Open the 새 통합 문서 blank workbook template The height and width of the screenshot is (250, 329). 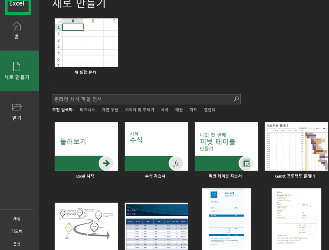pos(86,43)
